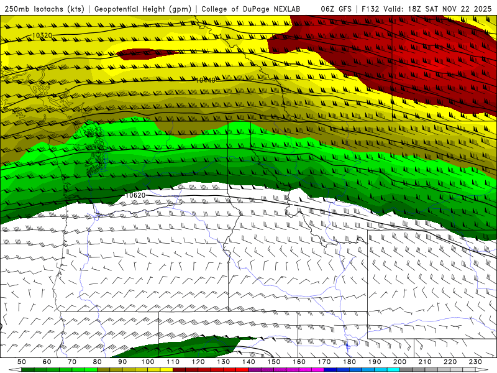497x373 pixels.
Task: Click the 90 value on the color scale
Action: pyautogui.click(x=122, y=362)
